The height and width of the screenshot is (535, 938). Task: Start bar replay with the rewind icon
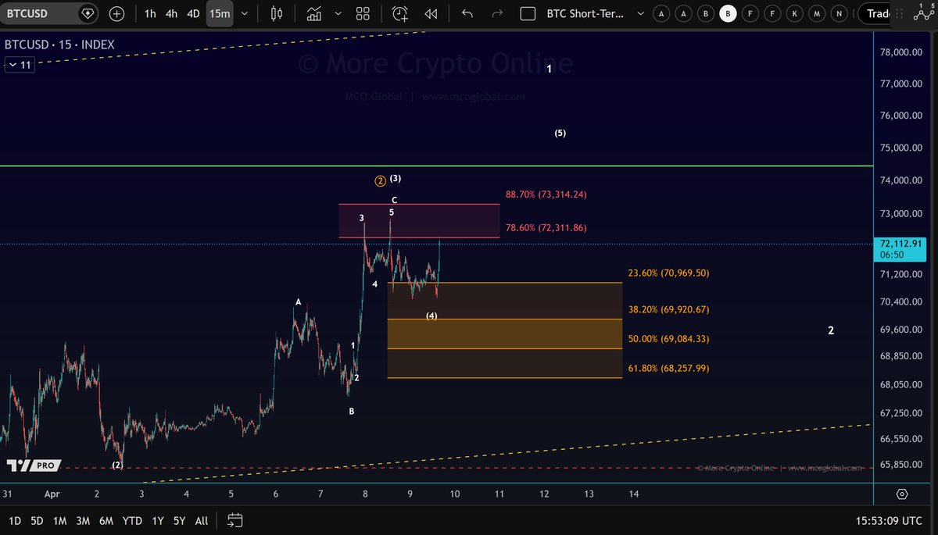coord(431,13)
